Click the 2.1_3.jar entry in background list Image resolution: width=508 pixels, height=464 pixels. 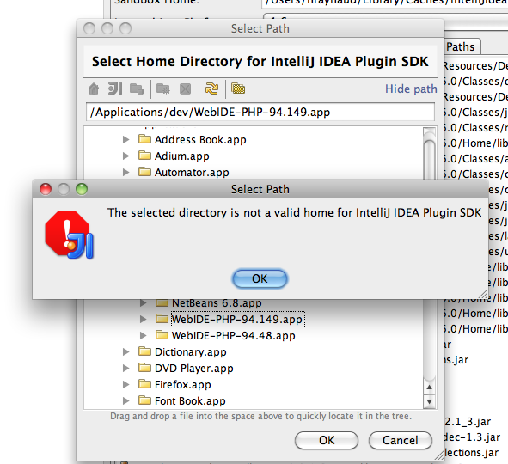pyautogui.click(x=468, y=422)
